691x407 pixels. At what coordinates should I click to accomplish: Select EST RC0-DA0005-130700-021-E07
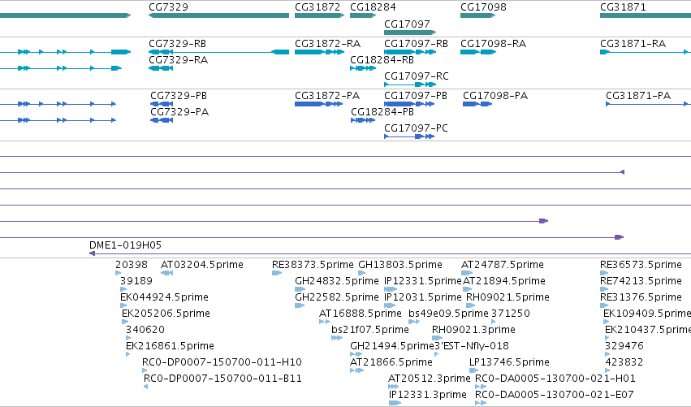pos(481,403)
